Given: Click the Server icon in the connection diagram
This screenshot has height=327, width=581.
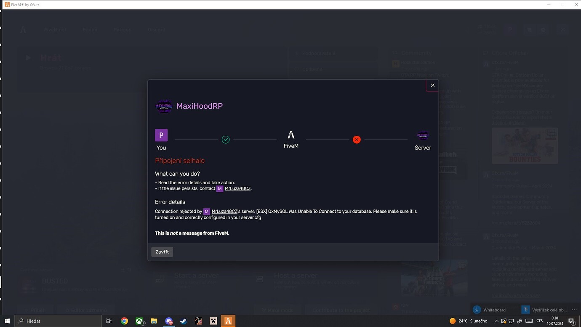Looking at the screenshot, I should tap(423, 136).
